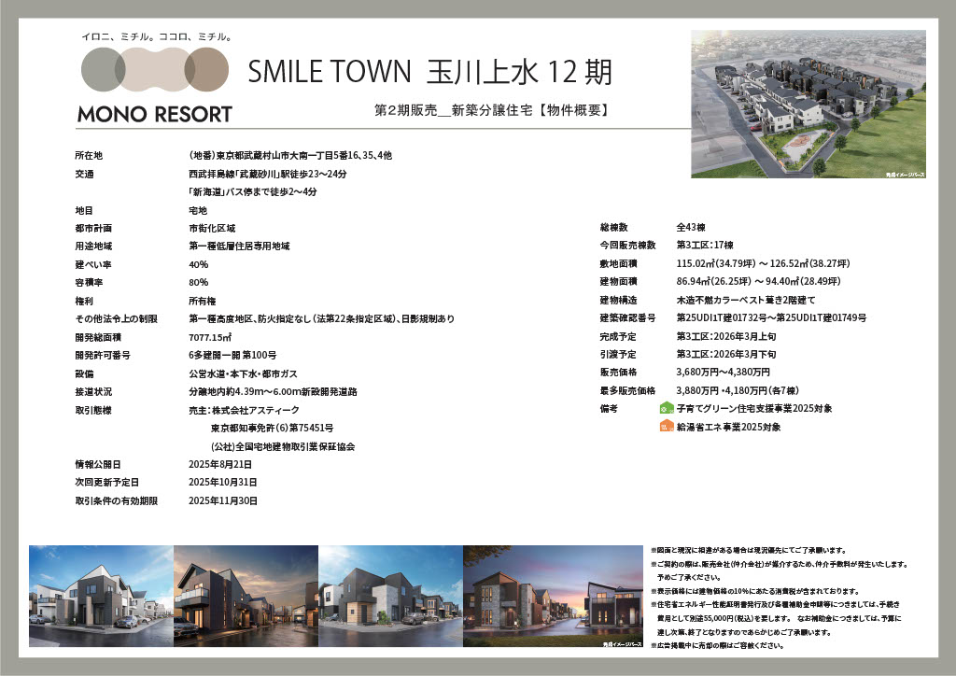Click the orange 給湯省エネ事業 icon
The height and width of the screenshot is (676, 956).
(x=667, y=427)
